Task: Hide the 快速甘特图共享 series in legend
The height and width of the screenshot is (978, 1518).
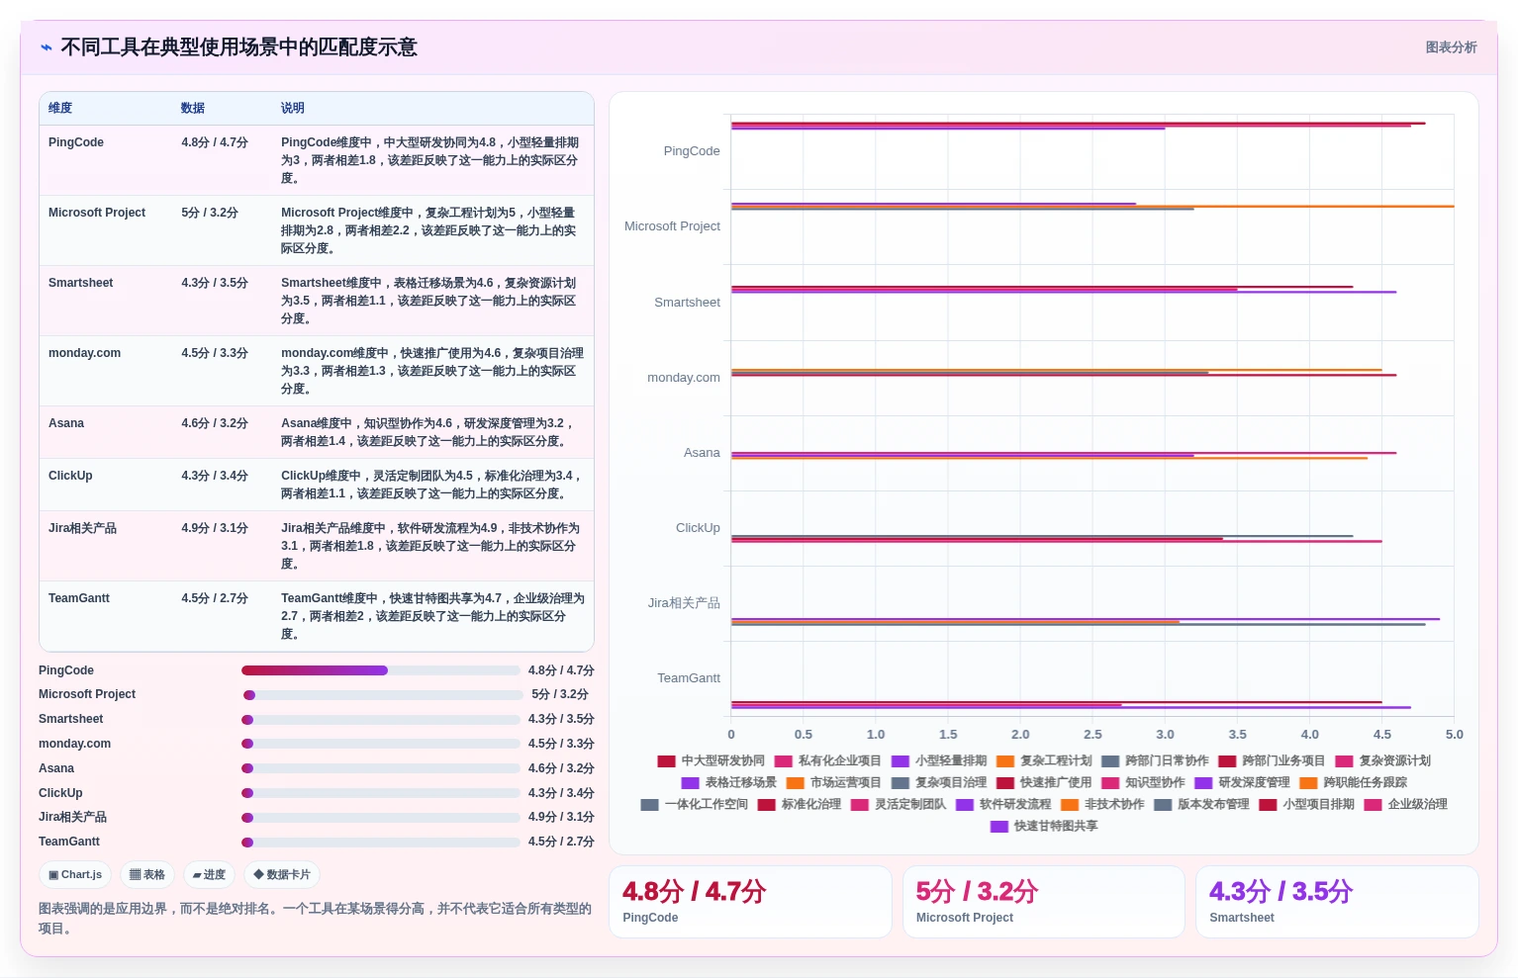Action: pos(1044,827)
